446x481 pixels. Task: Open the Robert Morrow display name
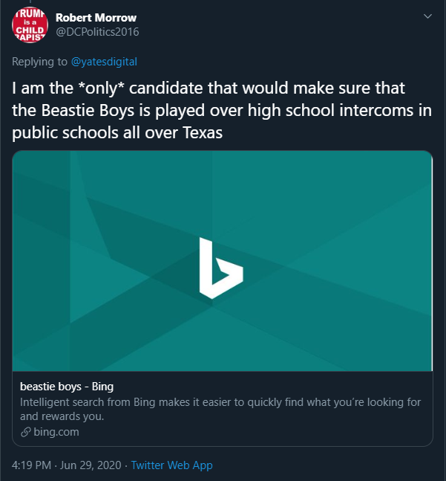96,17
